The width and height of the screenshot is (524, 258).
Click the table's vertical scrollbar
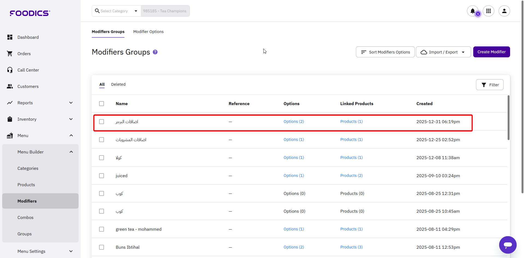tap(508, 118)
